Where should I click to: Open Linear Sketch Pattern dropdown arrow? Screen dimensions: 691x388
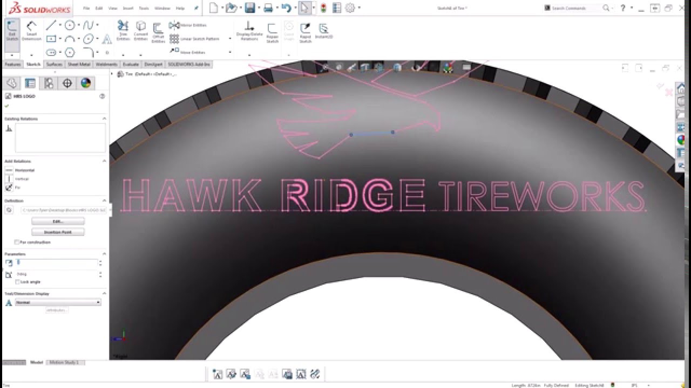[x=230, y=39]
